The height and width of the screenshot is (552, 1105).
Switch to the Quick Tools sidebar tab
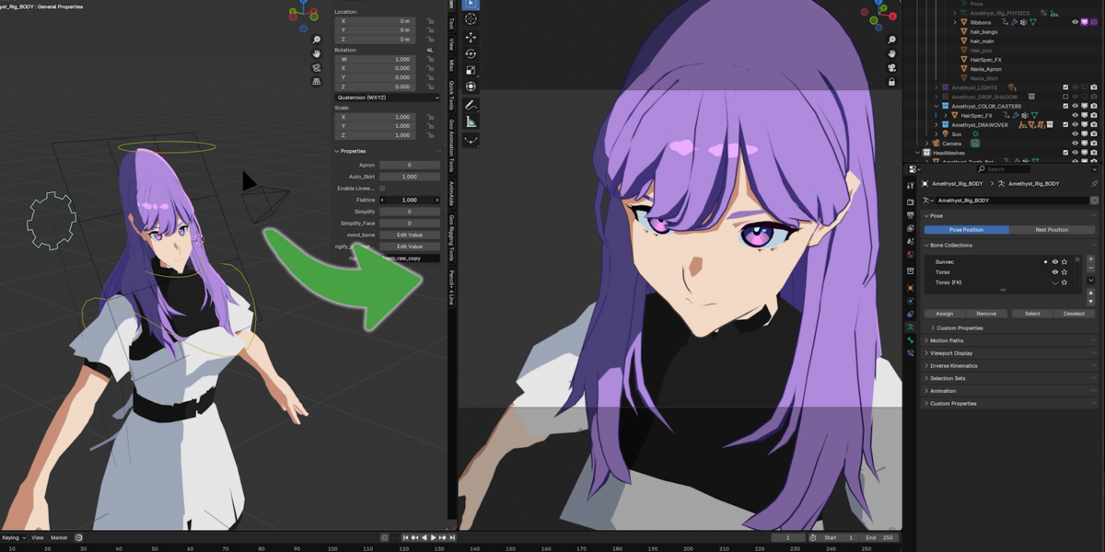tap(451, 96)
